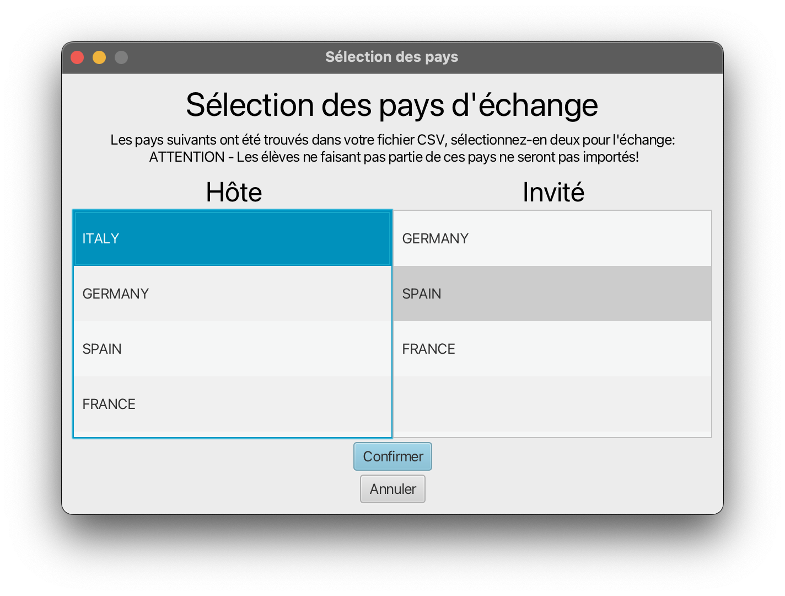
Task: Cancel the dialog with Annuler
Action: pos(392,489)
